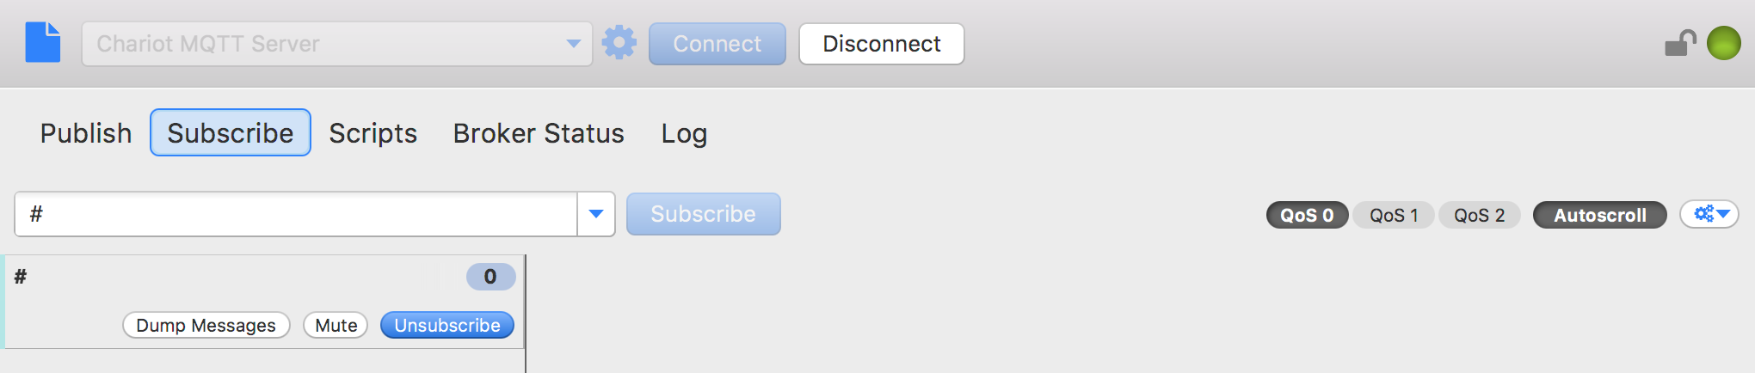Open the Broker Status tab
Screen dimensions: 1755x373
[x=539, y=133]
